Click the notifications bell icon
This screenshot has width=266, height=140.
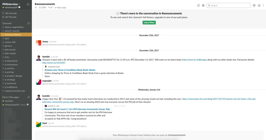[28, 4]
